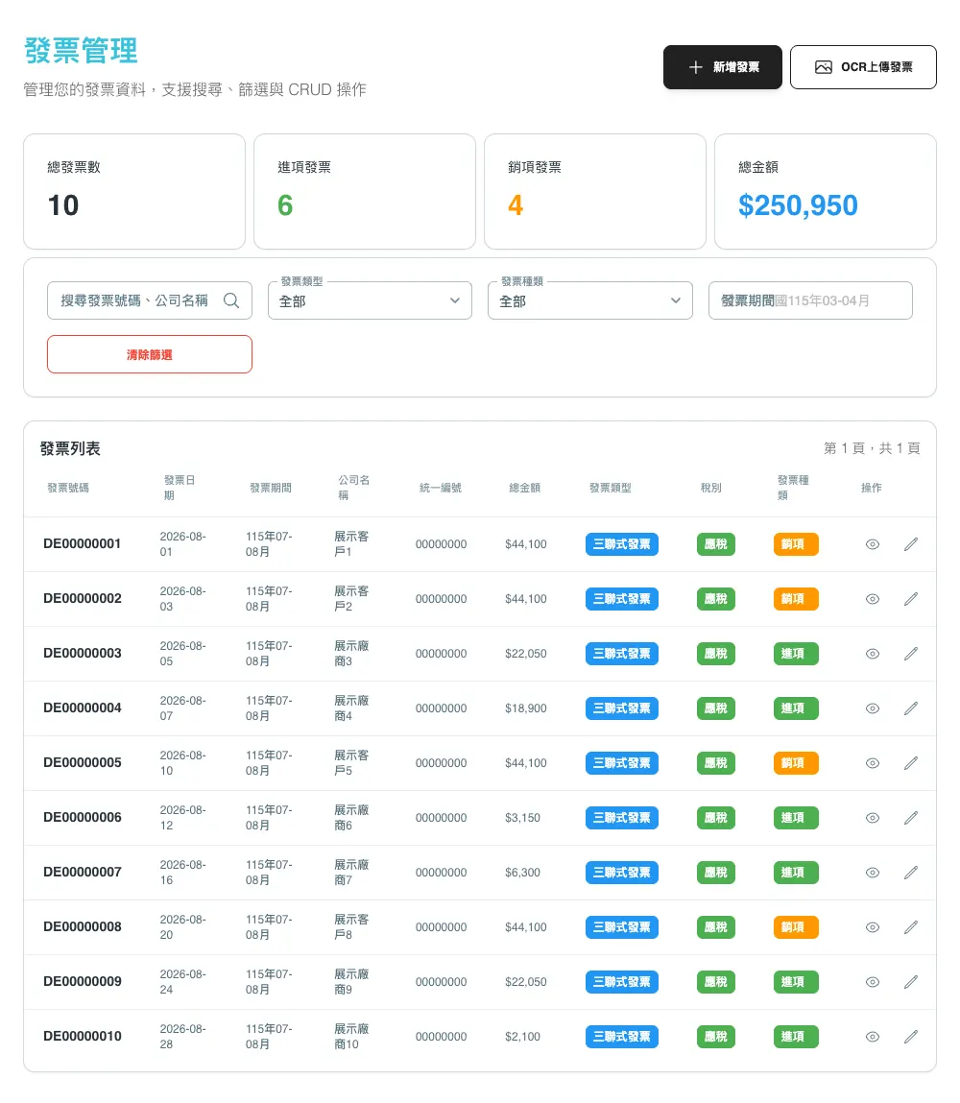Image resolution: width=960 pixels, height=1103 pixels.
Task: View invoice DE00000005 via eye icon
Action: click(872, 763)
